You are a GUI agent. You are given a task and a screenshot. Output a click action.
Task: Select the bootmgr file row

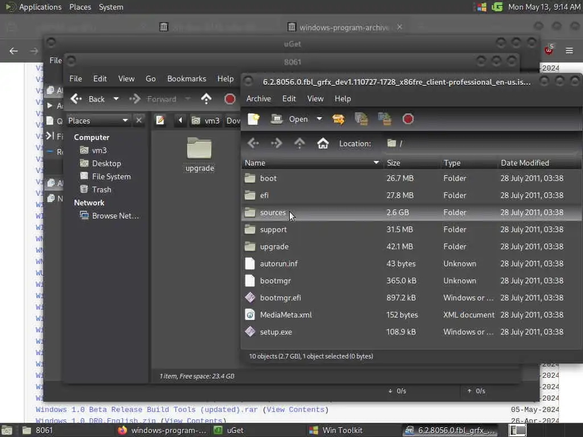click(x=411, y=281)
